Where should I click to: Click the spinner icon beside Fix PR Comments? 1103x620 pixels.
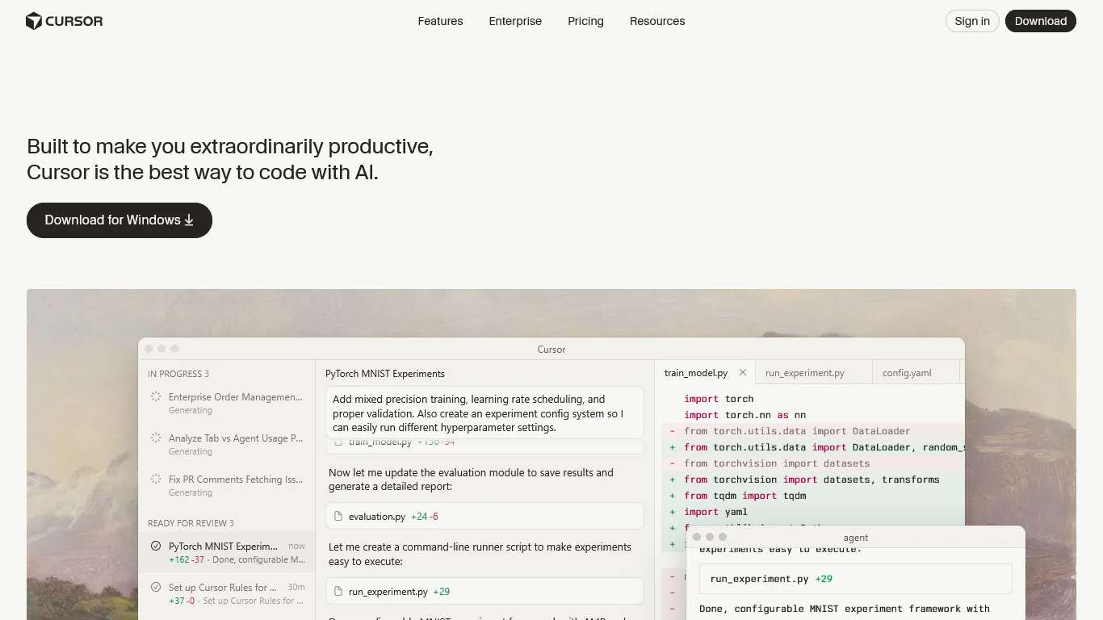click(x=156, y=479)
